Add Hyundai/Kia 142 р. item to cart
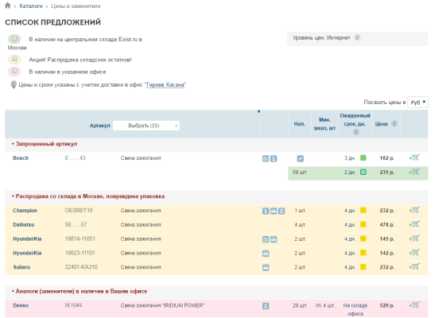439x318 pixels. (414, 253)
